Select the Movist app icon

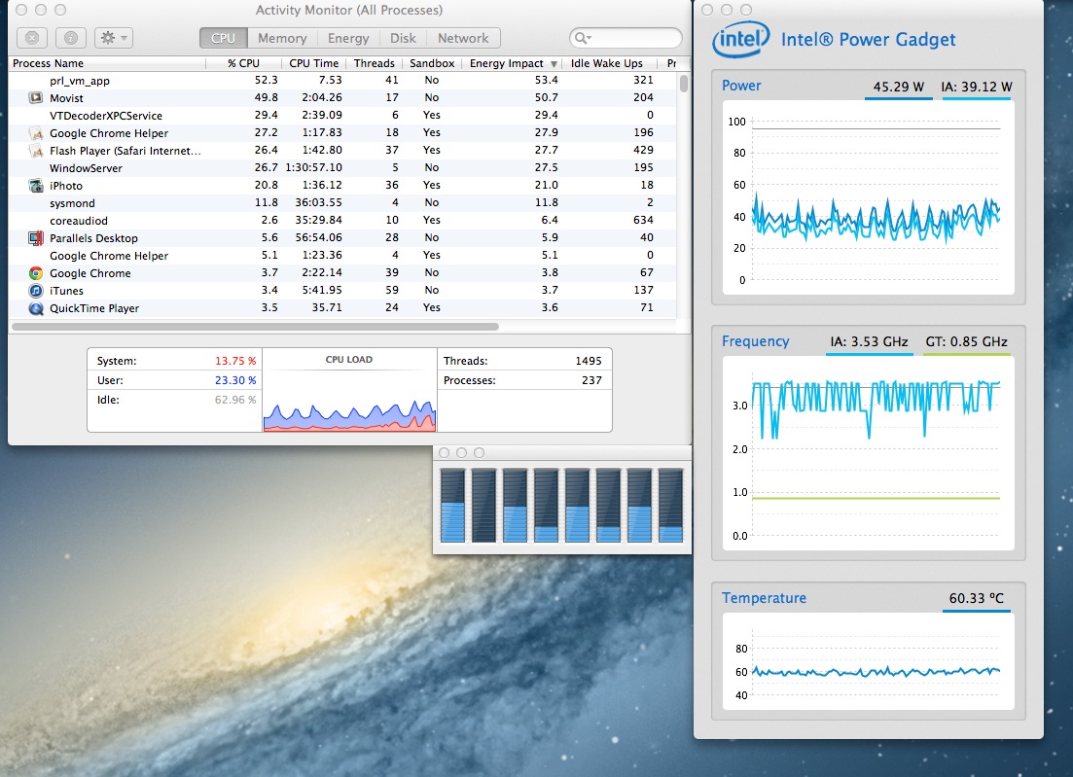click(36, 98)
